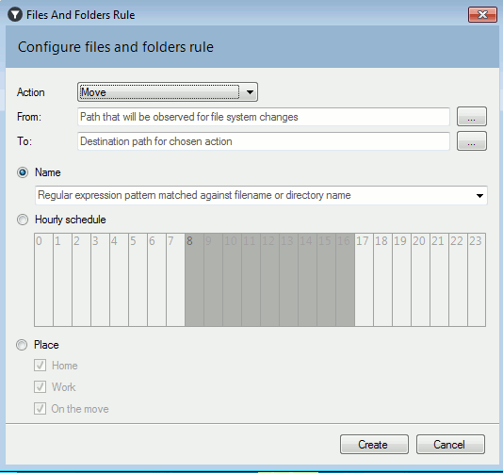Close the Files And Folders Rule dialog
Viewport: 503px width, 473px height.
pos(482,14)
